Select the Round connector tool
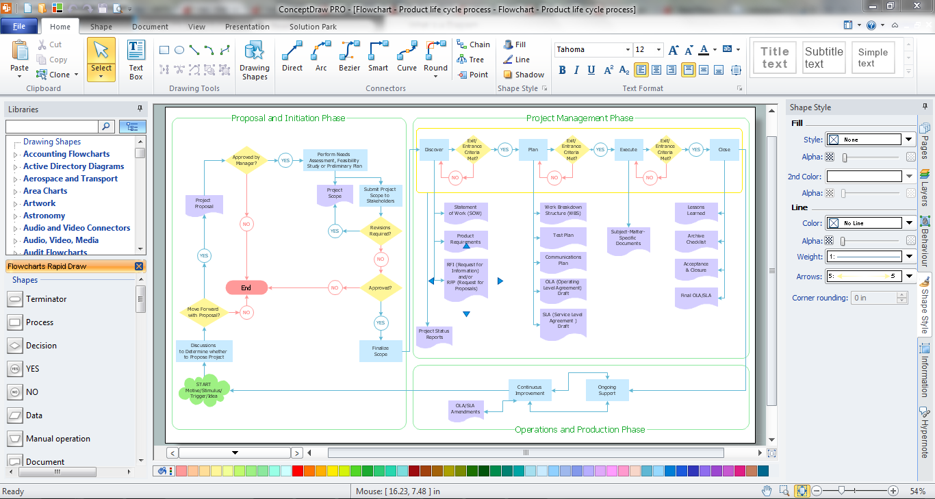This screenshot has width=935, height=499. (435, 56)
